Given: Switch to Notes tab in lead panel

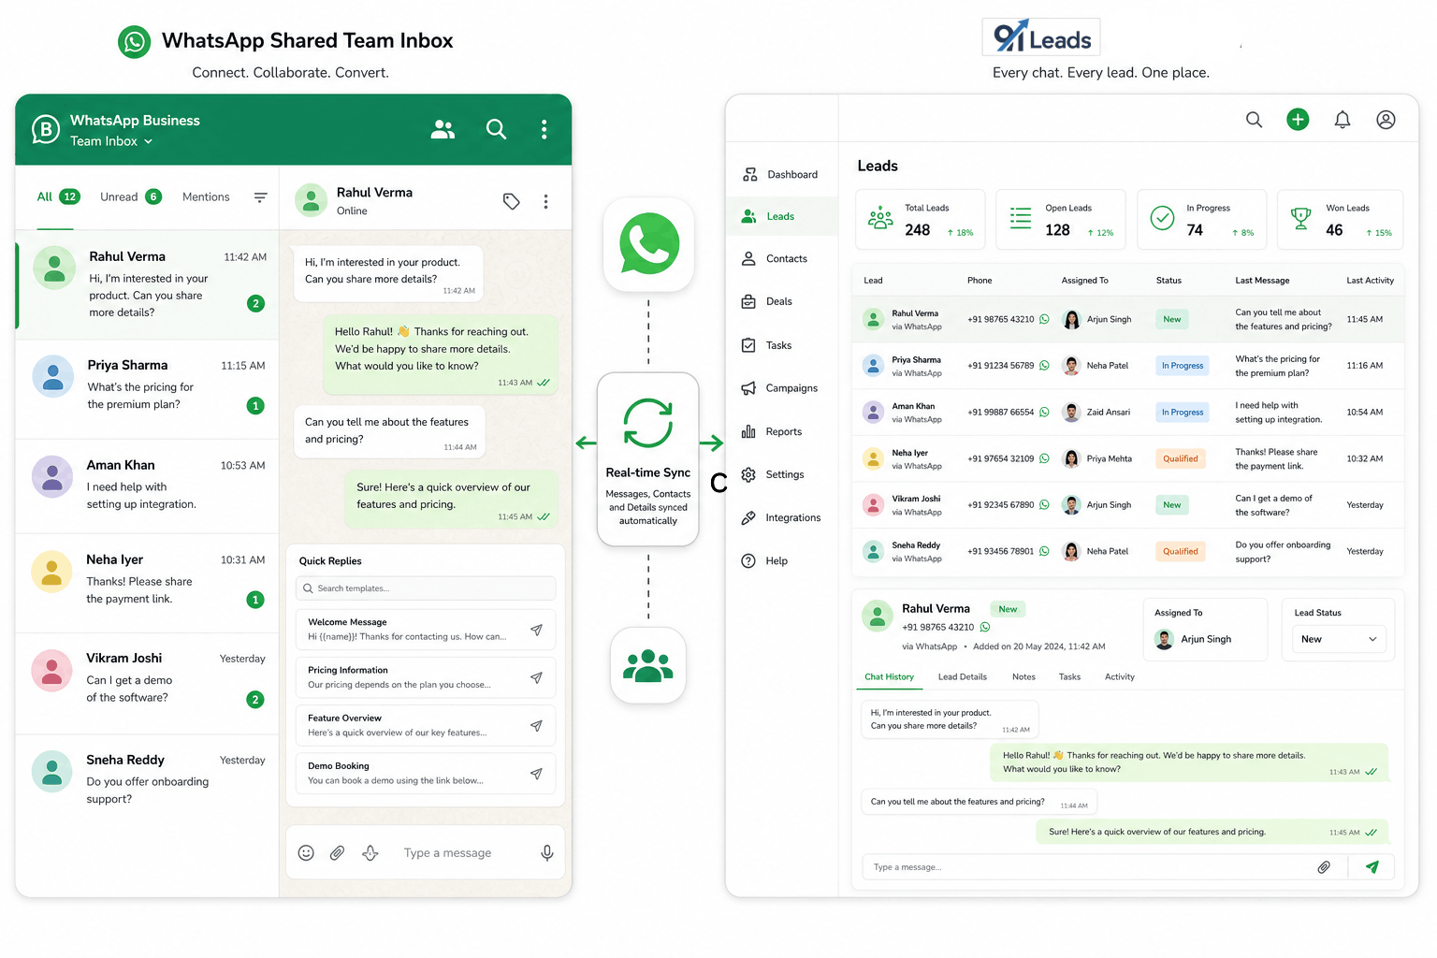Looking at the screenshot, I should (1023, 676).
